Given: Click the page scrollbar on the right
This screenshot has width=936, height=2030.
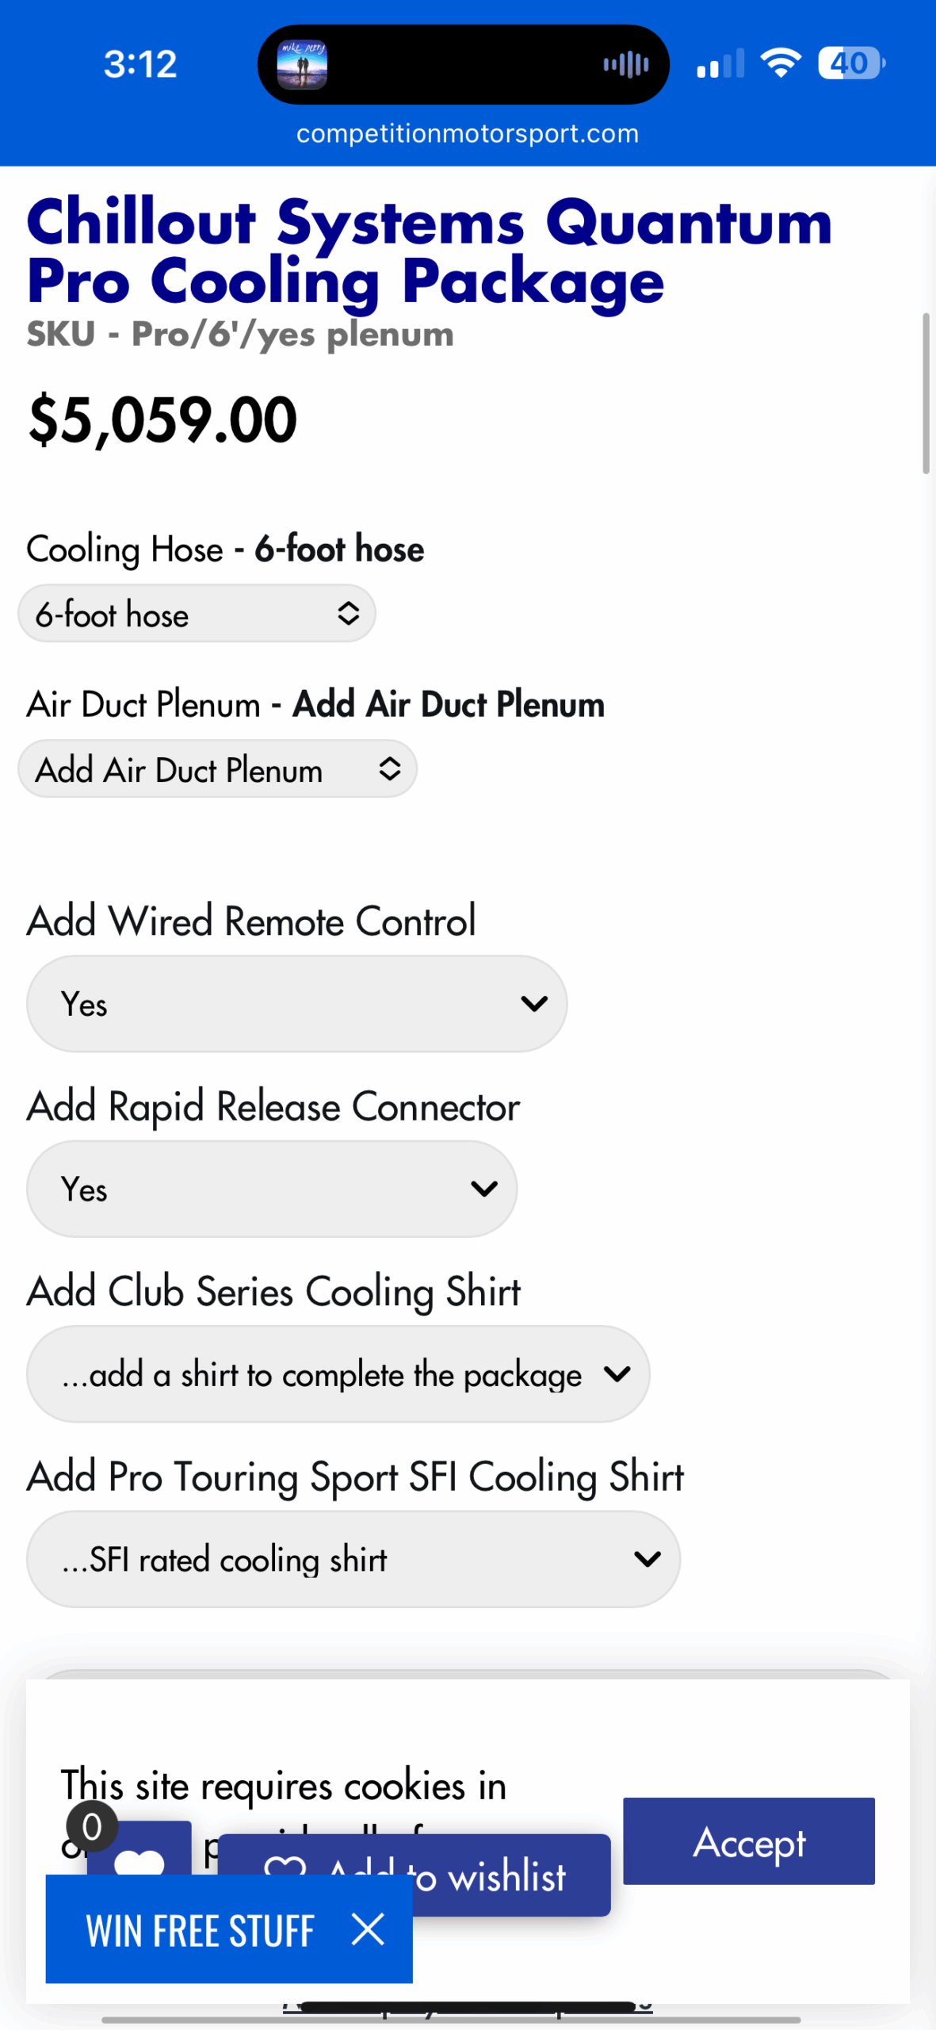Looking at the screenshot, I should coord(925,393).
